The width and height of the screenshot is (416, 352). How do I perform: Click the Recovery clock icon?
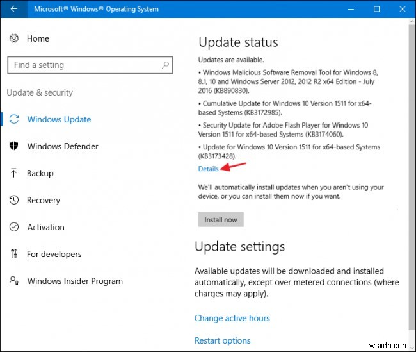(x=14, y=200)
